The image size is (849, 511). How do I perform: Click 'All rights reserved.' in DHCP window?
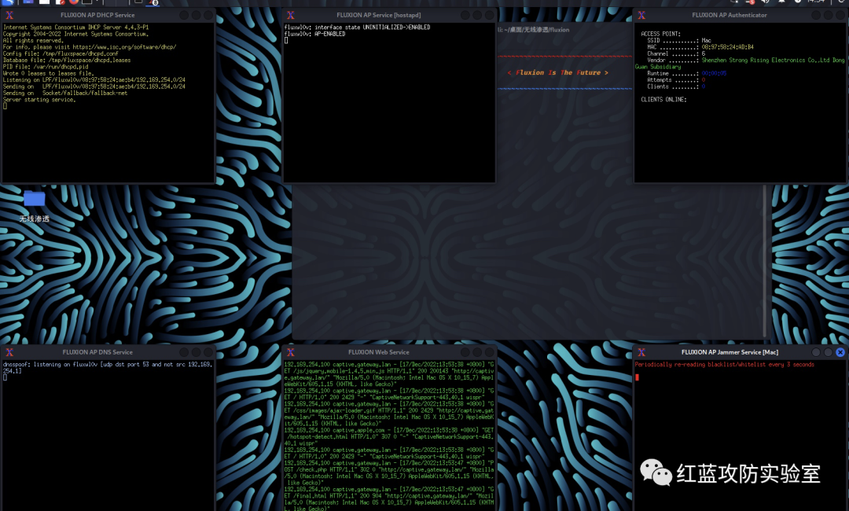click(x=35, y=40)
